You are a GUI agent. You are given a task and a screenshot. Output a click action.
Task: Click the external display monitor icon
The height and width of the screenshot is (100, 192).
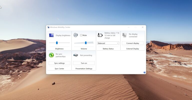pos(124,35)
